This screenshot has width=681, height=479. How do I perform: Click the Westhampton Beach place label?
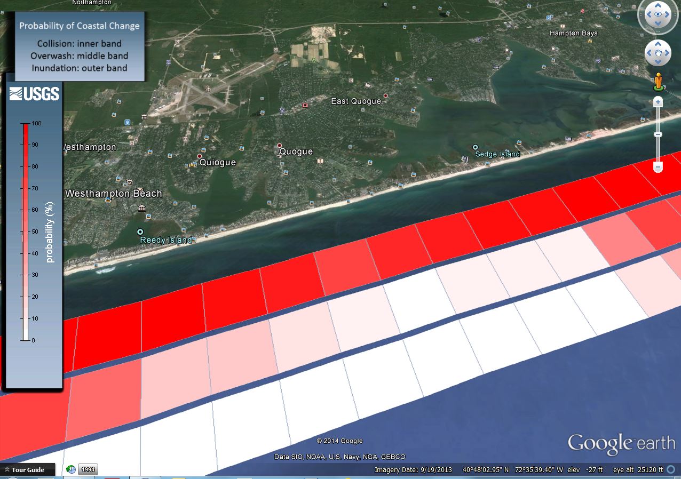coord(113,193)
